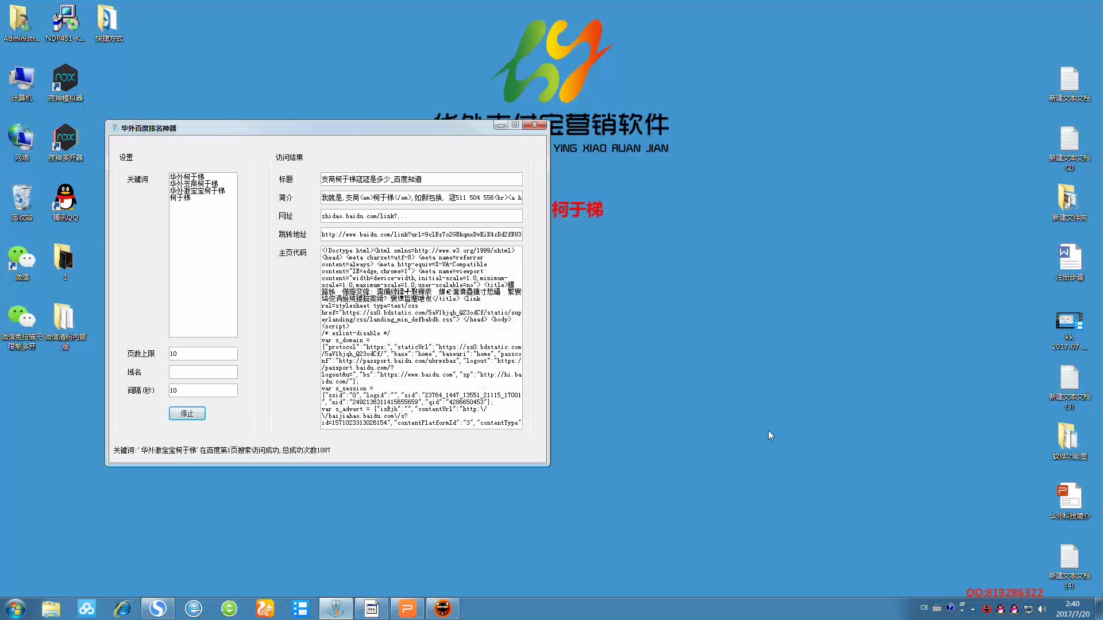Select the 腾讯QQ desktop icon
This screenshot has width=1103, height=620.
click(x=65, y=202)
